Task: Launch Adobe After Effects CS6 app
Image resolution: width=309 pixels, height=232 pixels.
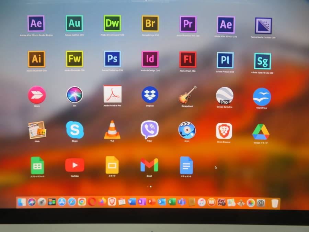Action: click(x=226, y=25)
